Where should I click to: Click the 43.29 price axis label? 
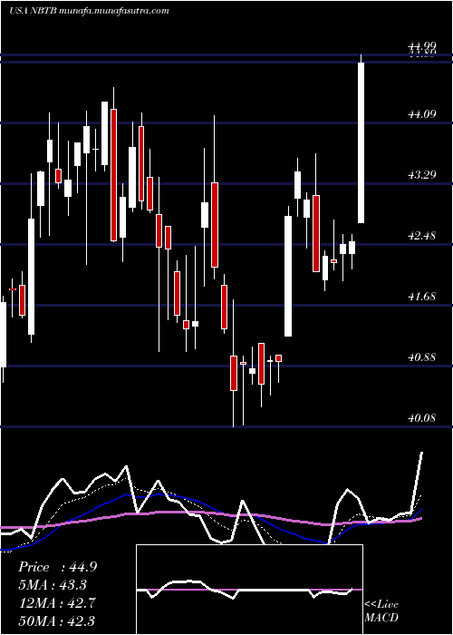tap(423, 175)
